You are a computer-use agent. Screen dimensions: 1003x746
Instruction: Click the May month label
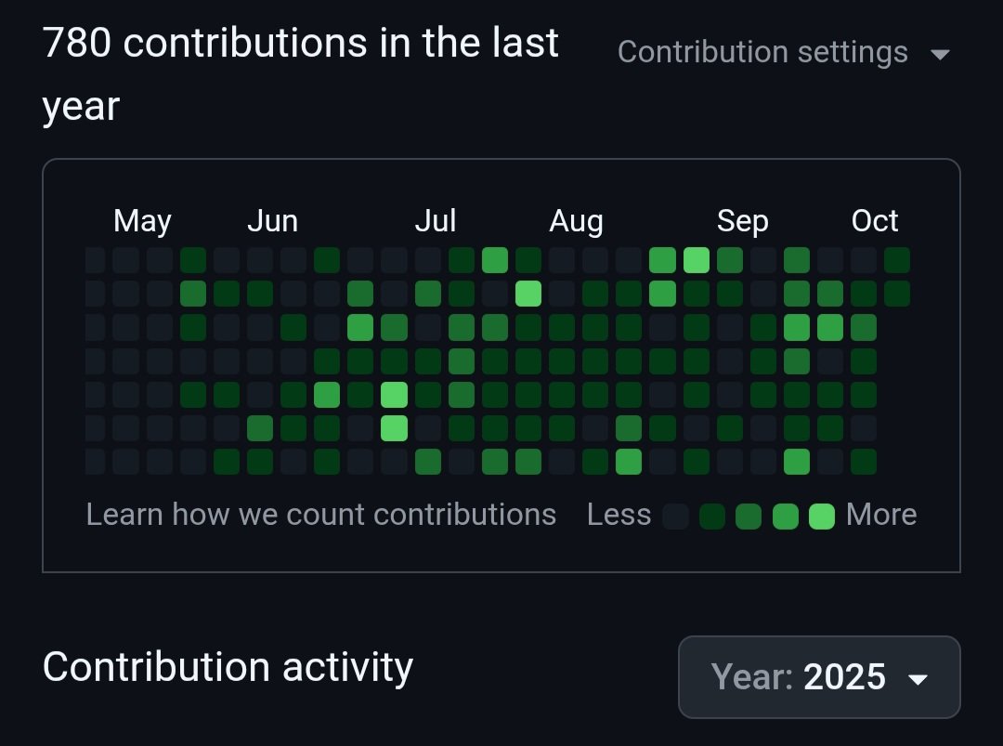coord(142,221)
